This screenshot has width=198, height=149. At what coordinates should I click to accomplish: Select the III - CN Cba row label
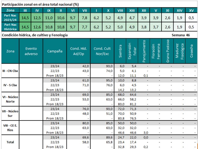click(x=10, y=71)
